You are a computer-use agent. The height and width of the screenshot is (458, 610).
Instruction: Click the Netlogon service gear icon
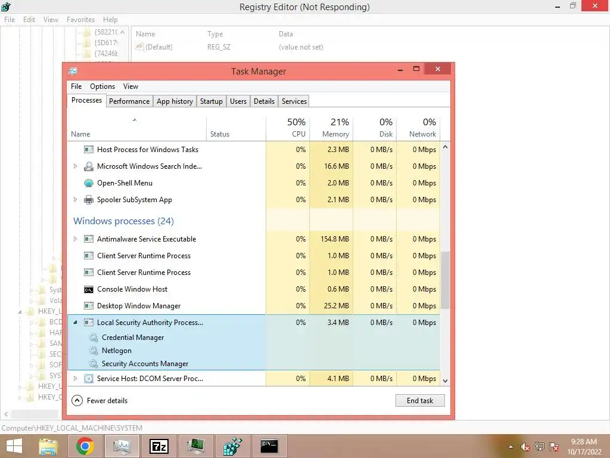click(94, 351)
